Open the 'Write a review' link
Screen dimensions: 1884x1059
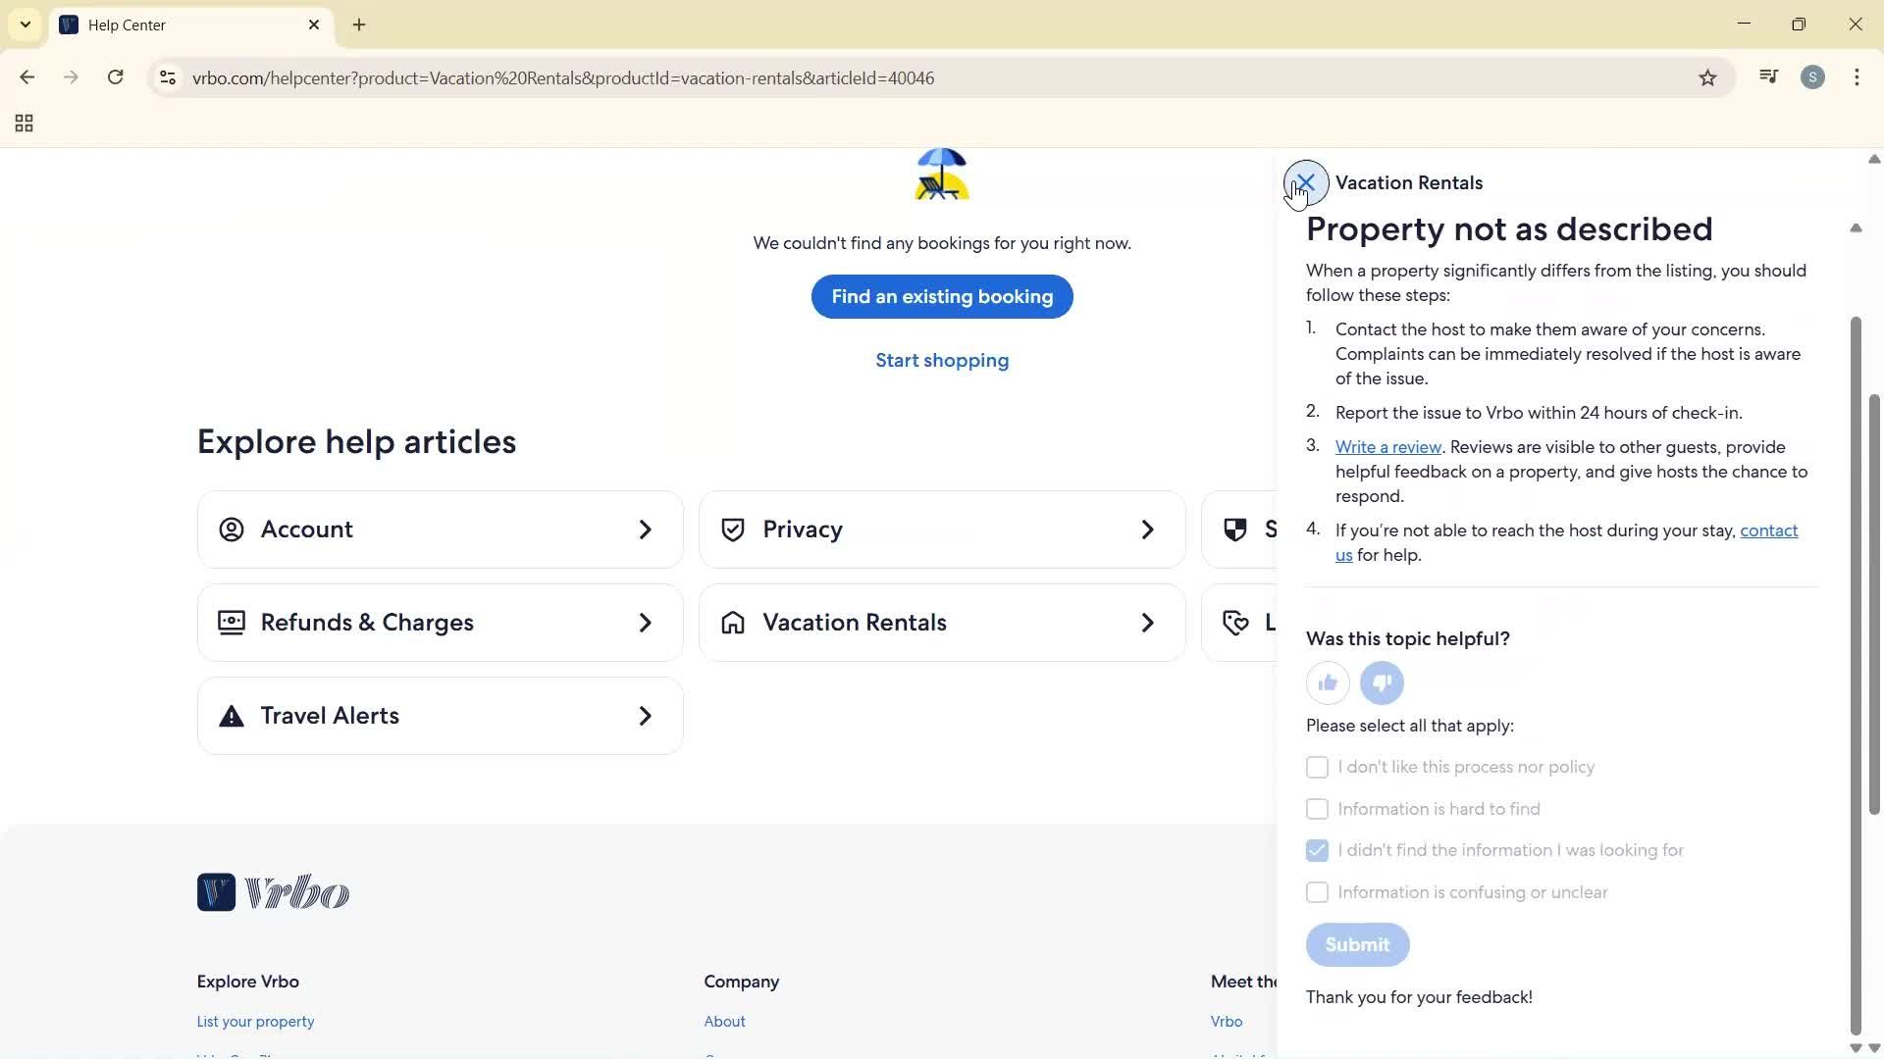1387,446
